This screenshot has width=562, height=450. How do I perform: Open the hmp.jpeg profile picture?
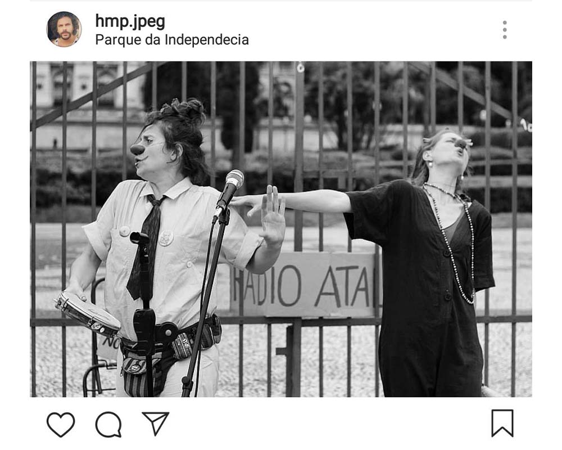pyautogui.click(x=64, y=29)
